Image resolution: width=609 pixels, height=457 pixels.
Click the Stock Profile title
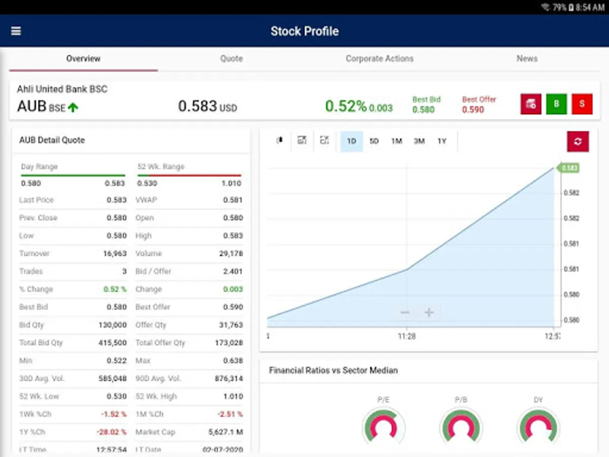tap(304, 31)
